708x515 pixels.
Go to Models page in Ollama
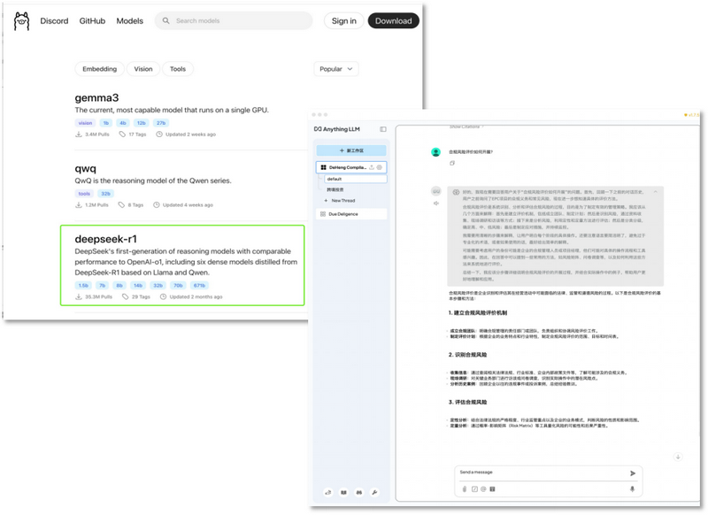[129, 20]
